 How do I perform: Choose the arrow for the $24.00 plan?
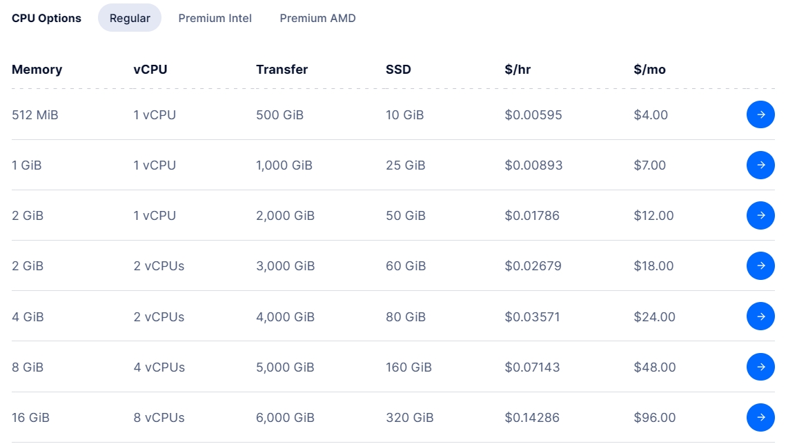point(760,316)
